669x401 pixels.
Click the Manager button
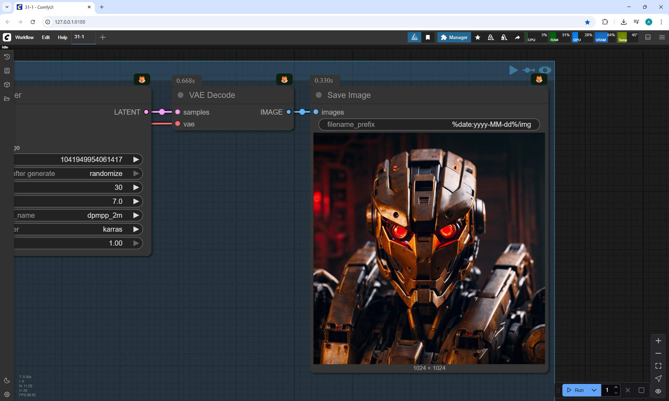[454, 37]
